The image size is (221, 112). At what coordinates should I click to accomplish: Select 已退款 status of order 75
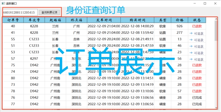coord(197,65)
